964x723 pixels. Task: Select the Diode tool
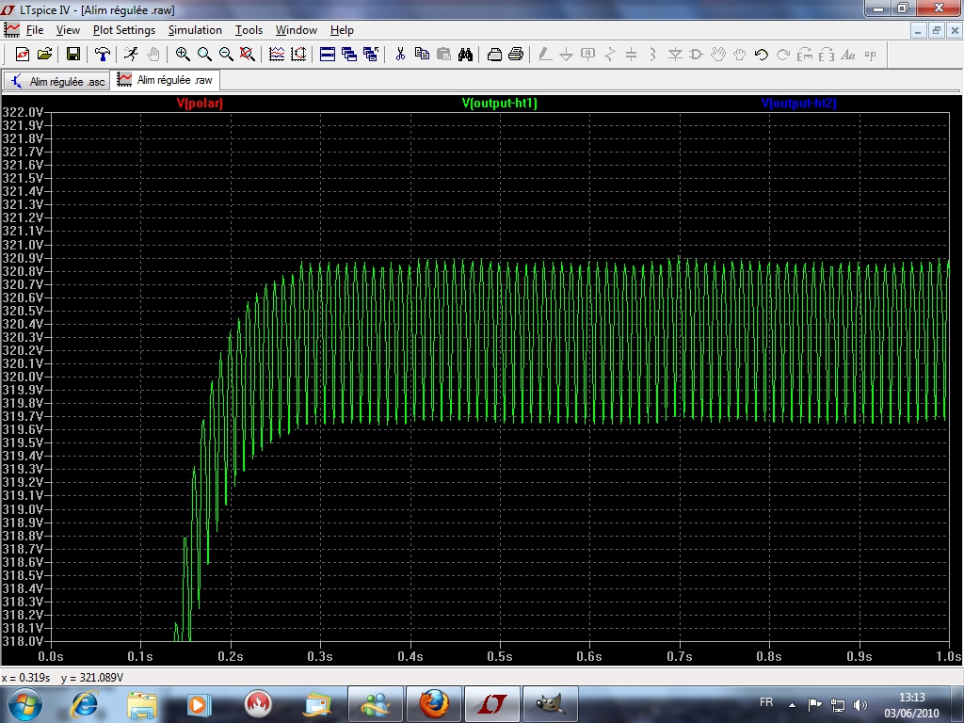[x=675, y=55]
